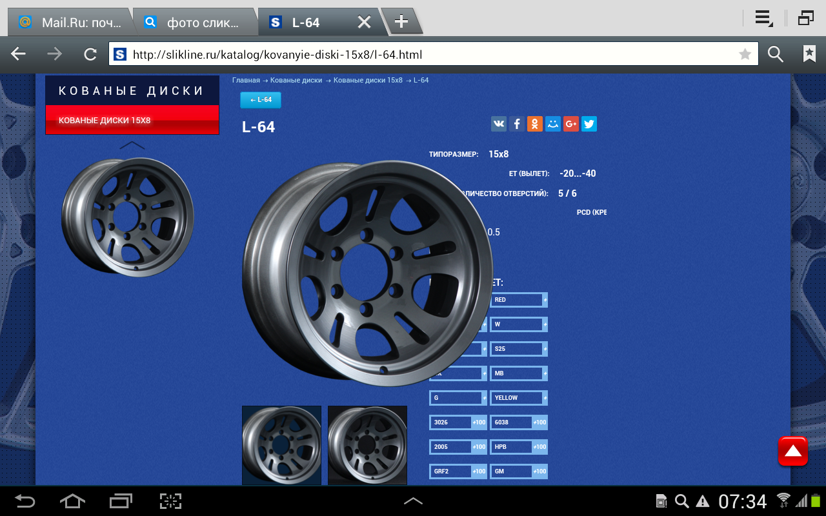Share via Google Plus icon
The width and height of the screenshot is (826, 516).
coord(571,124)
